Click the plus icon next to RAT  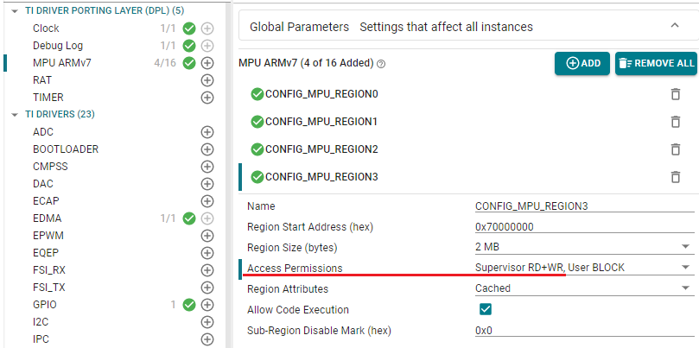(x=207, y=80)
